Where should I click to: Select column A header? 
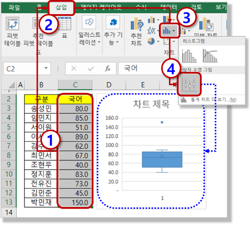click(20, 85)
